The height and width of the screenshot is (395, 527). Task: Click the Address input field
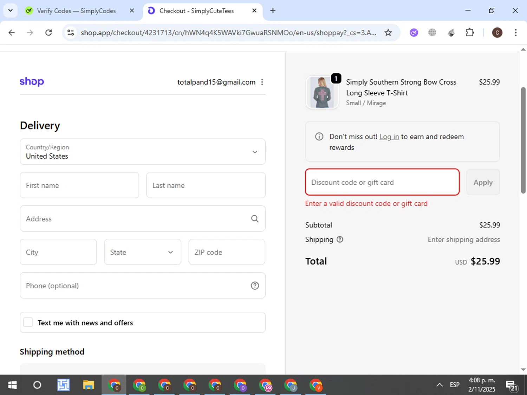pyautogui.click(x=143, y=218)
